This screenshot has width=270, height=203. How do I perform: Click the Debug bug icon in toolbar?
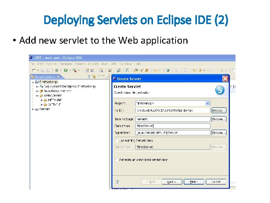point(57,70)
